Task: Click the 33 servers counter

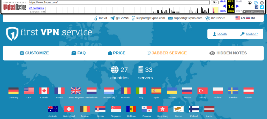Action: [145, 73]
